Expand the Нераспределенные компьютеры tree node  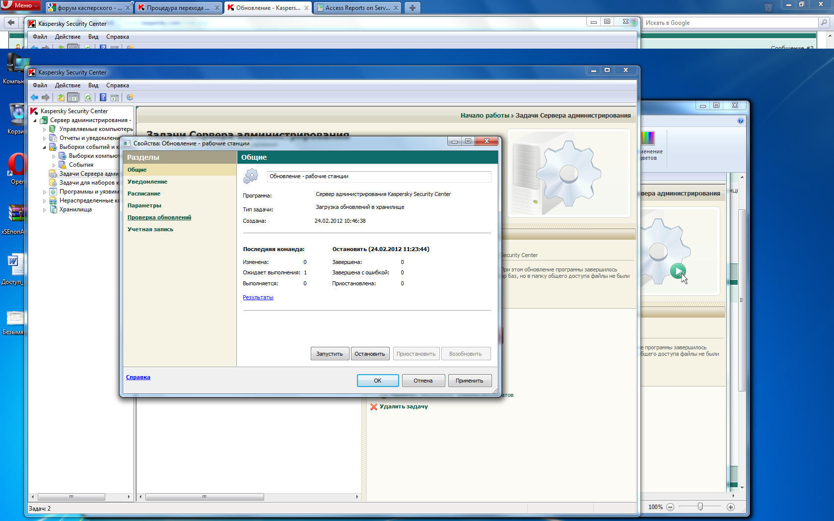[x=44, y=201]
